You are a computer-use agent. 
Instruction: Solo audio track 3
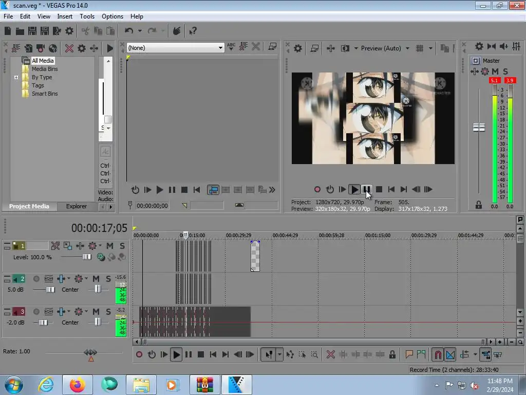click(x=108, y=312)
